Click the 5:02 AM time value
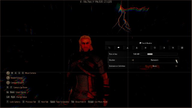This screenshot has height=108, width=192. [136, 54]
